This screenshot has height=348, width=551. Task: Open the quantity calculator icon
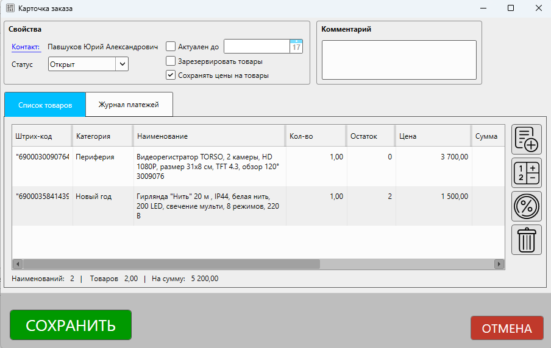coord(527,173)
